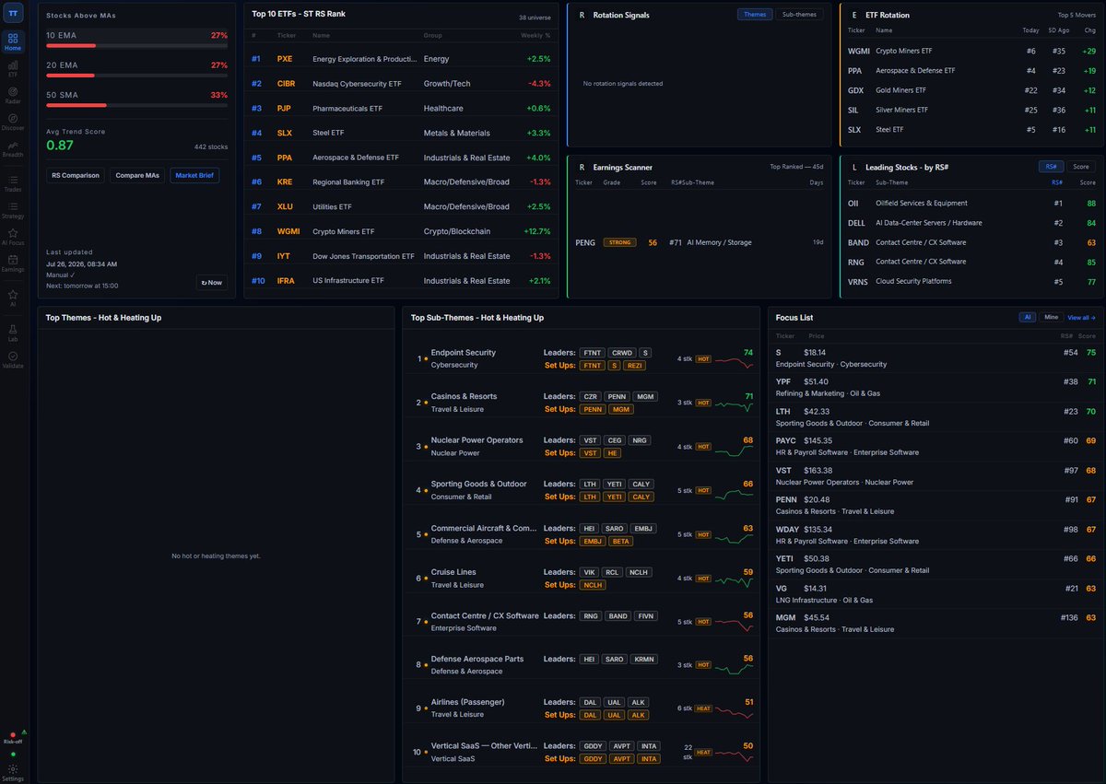The height and width of the screenshot is (784, 1106).
Task: Open Nuclear Power Operators sub-theme
Action: (x=477, y=439)
